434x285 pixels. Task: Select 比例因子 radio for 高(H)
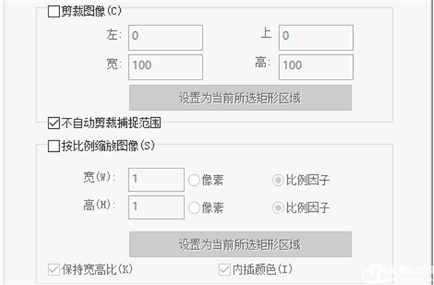tap(278, 208)
